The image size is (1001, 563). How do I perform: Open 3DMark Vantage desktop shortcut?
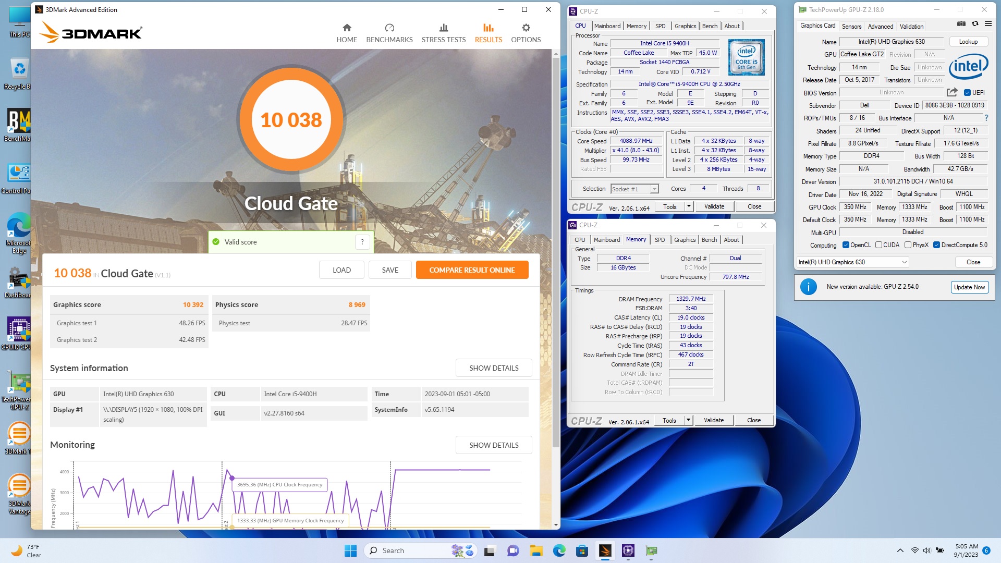click(19, 494)
